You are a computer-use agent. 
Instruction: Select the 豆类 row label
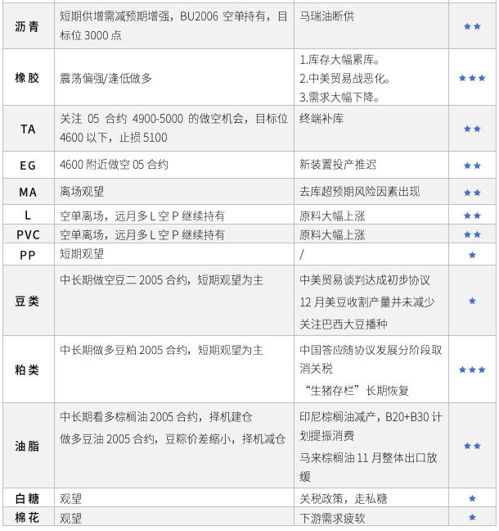click(x=27, y=301)
